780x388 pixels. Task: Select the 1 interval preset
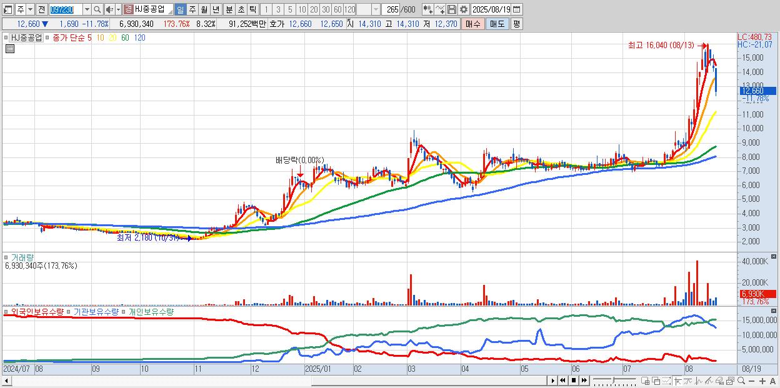266,9
